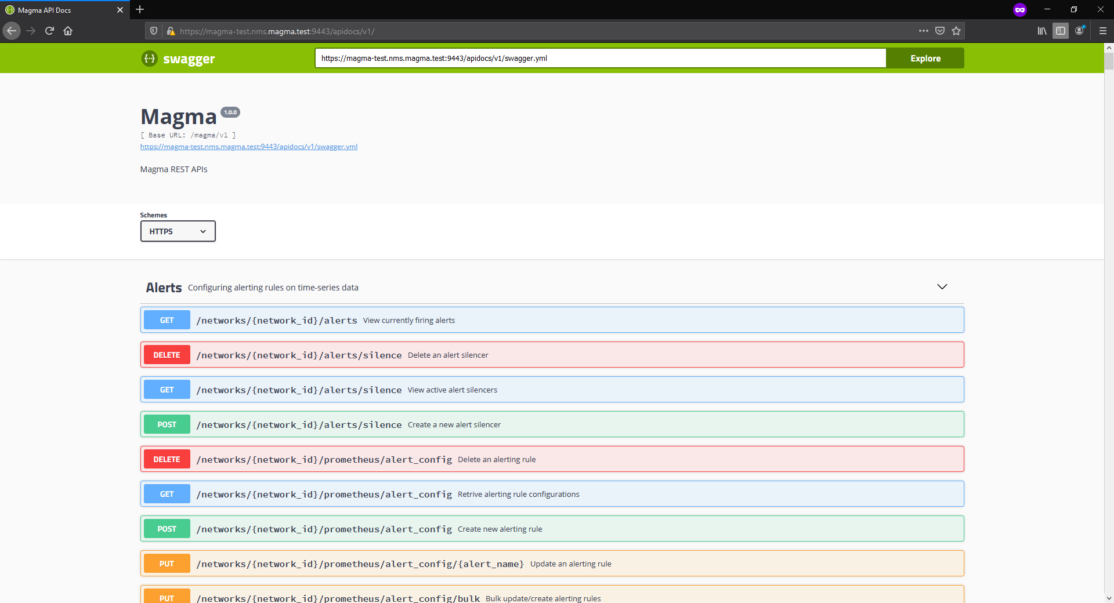Click the Magma REST APIs description text
Viewport: 1114px width, 603px height.
point(173,169)
